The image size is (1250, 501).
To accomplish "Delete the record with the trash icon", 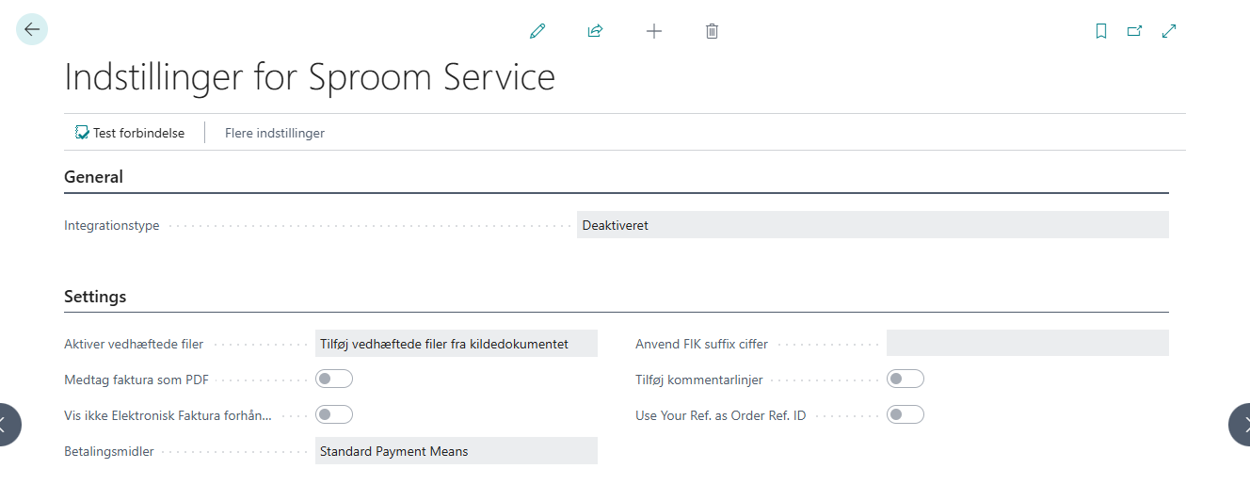I will tap(712, 31).
